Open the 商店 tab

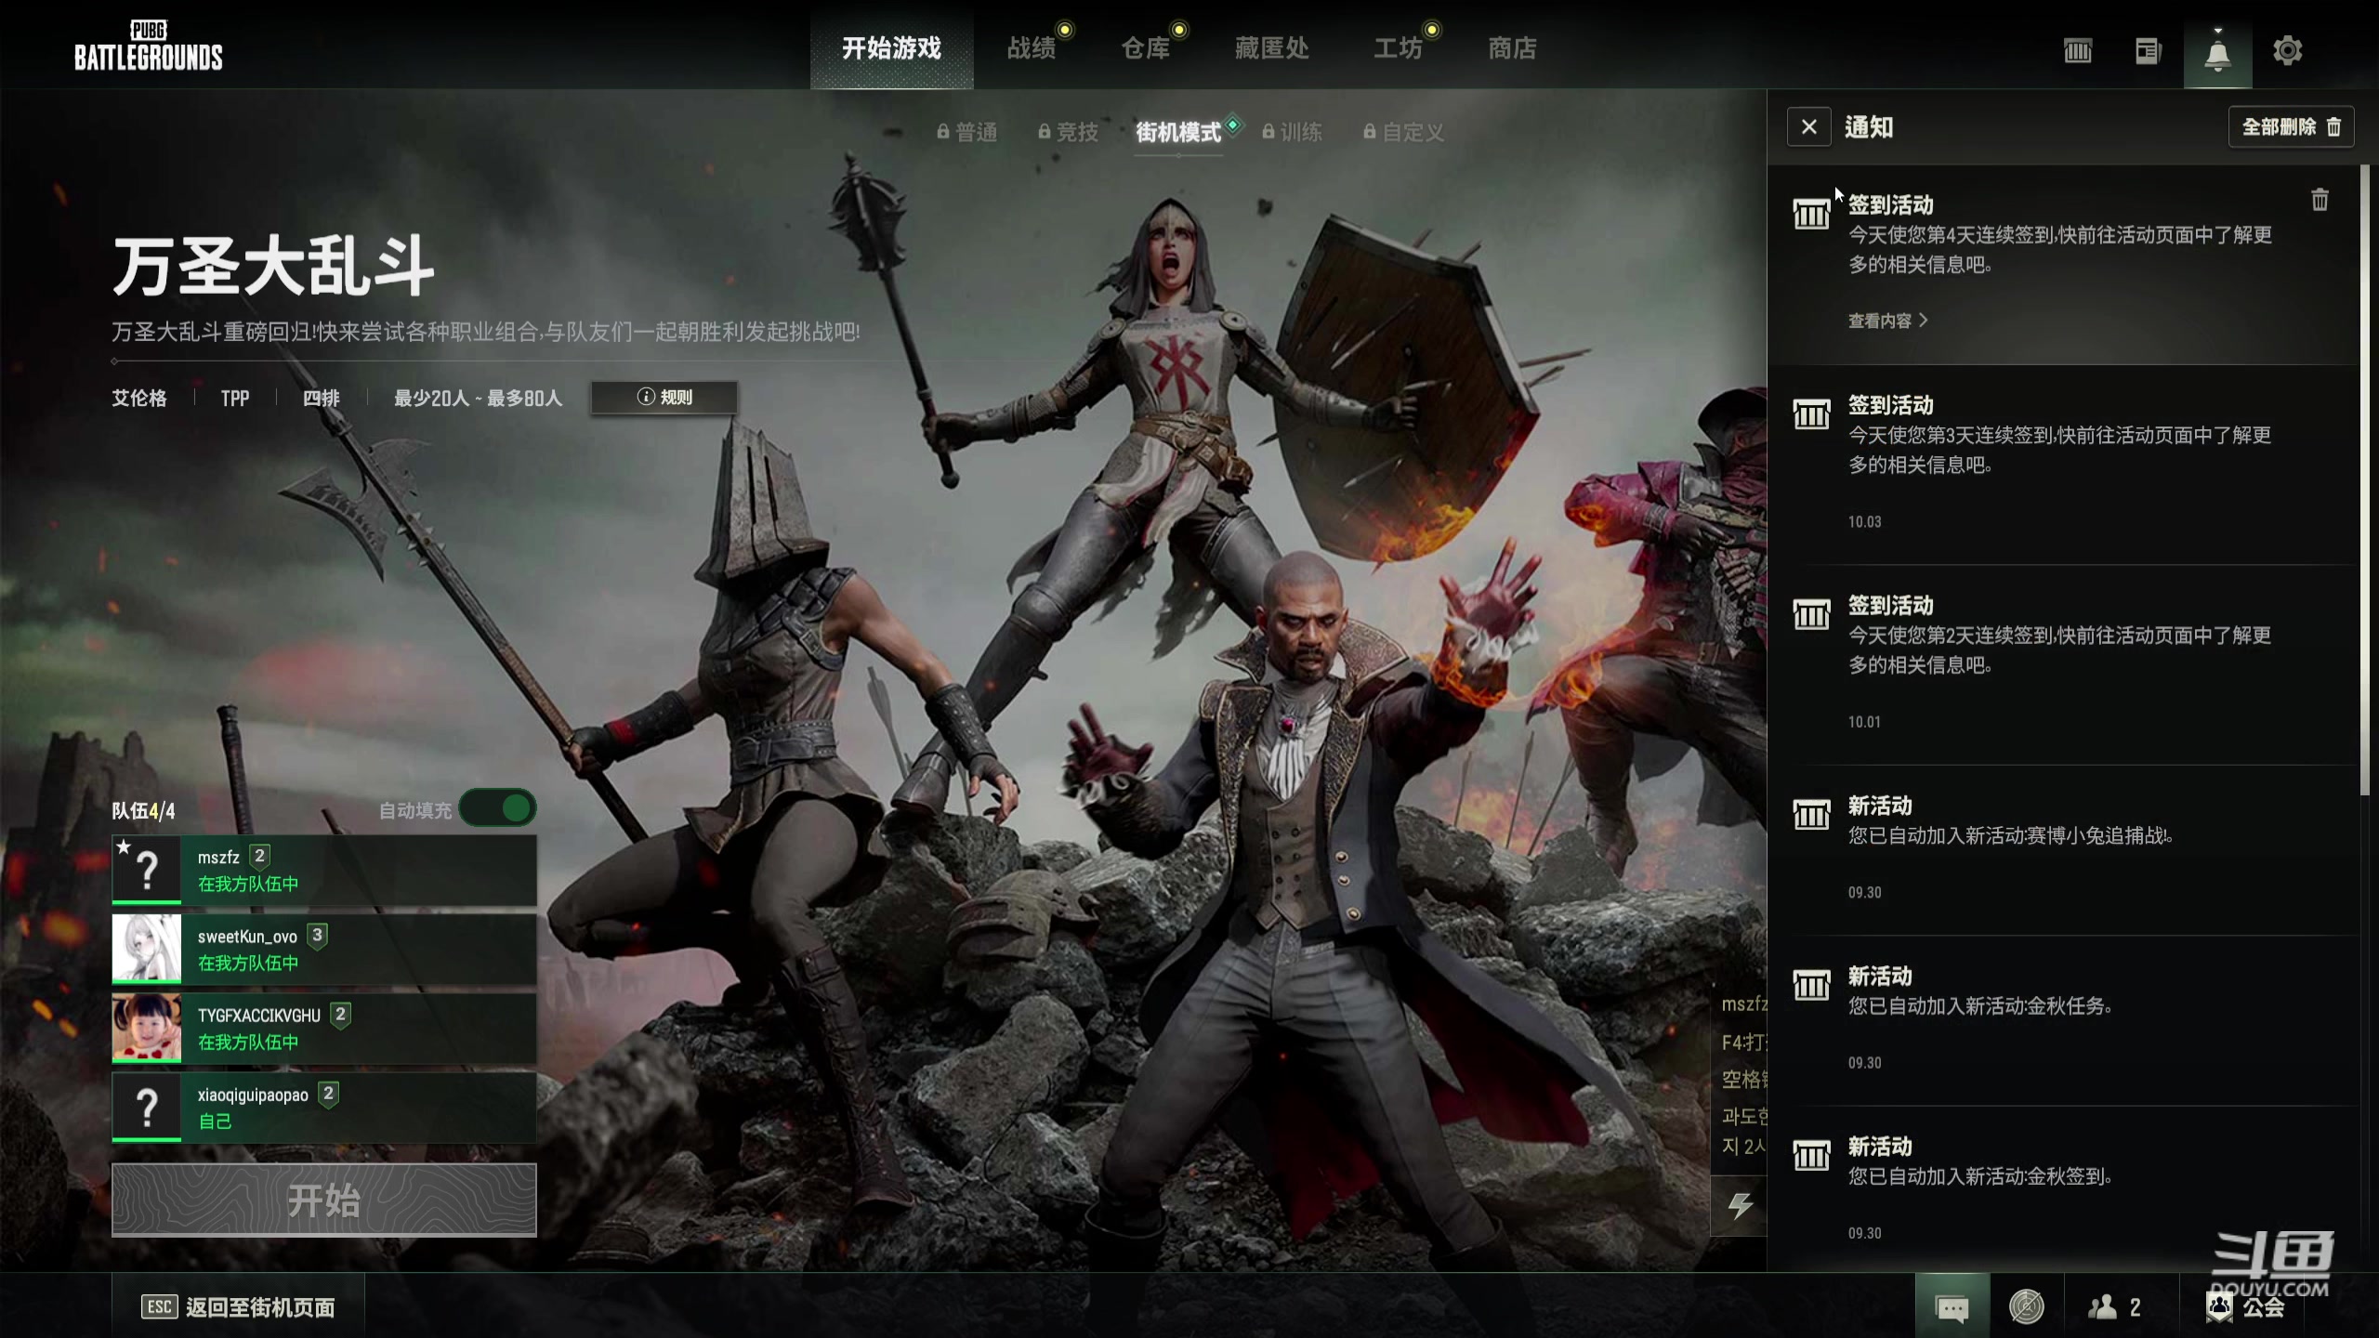point(1513,48)
